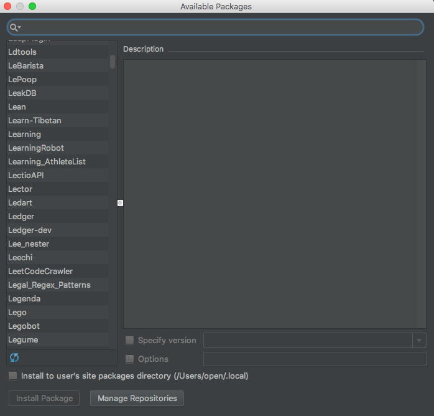Select the LearningRobot package

[58, 148]
